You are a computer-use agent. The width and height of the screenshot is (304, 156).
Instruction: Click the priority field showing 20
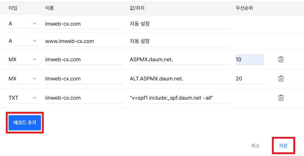coord(249,79)
